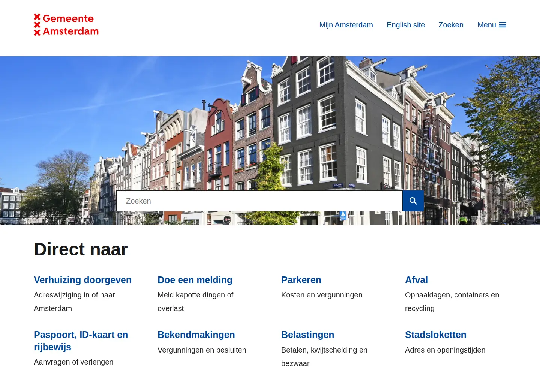Open Verhuizing doorgeven link

click(x=82, y=280)
